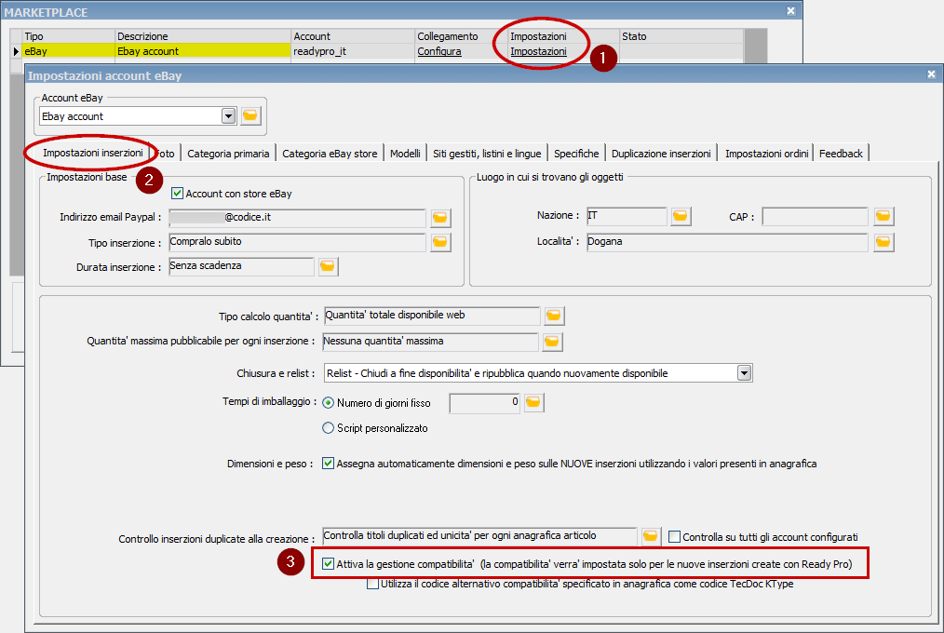
Task: Click Account column header in Marketplace table
Action: point(354,36)
